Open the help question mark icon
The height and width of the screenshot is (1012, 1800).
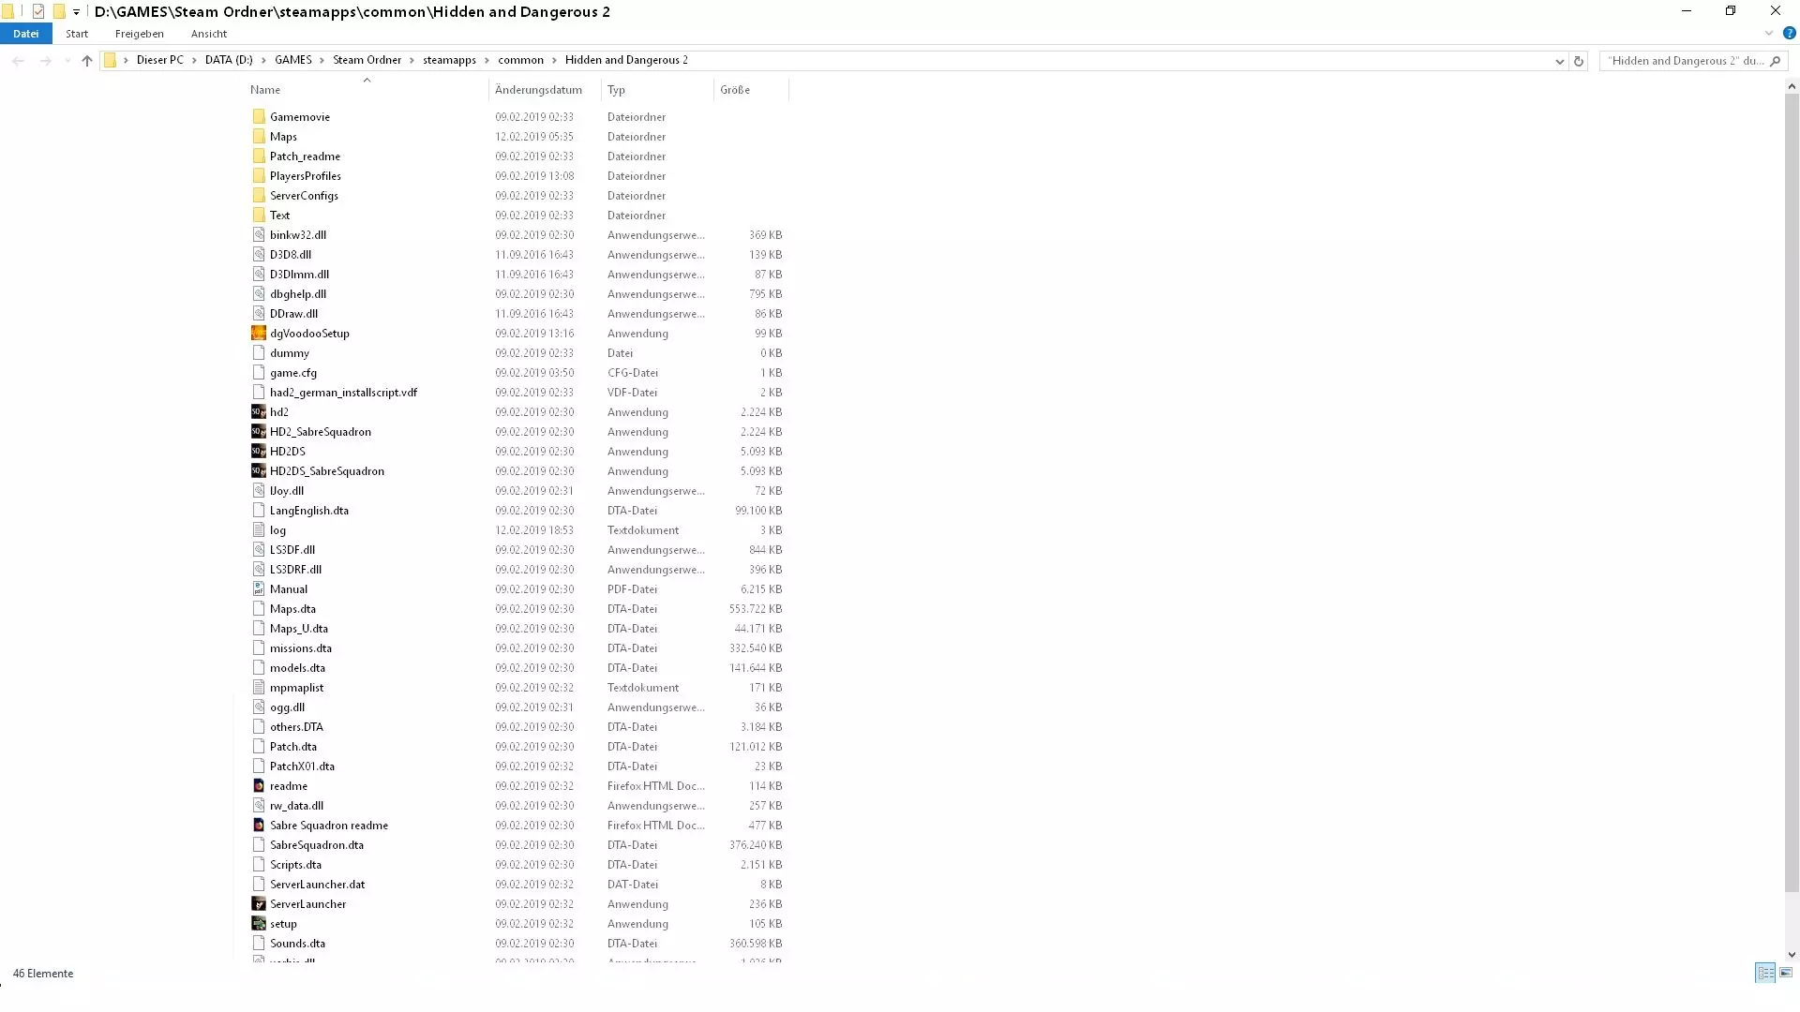coord(1789,33)
